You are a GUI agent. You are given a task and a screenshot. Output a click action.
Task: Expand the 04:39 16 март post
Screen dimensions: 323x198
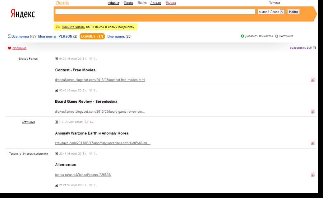57,59
